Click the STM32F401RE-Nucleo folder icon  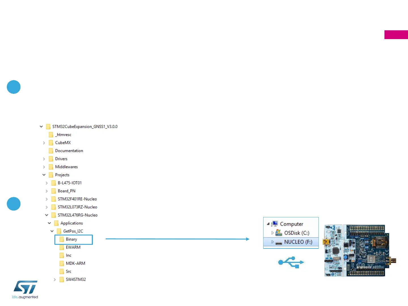tap(54, 199)
